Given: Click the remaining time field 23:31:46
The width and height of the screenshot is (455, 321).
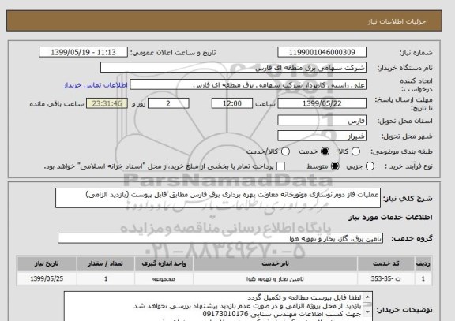Looking at the screenshot, I should [x=107, y=103].
